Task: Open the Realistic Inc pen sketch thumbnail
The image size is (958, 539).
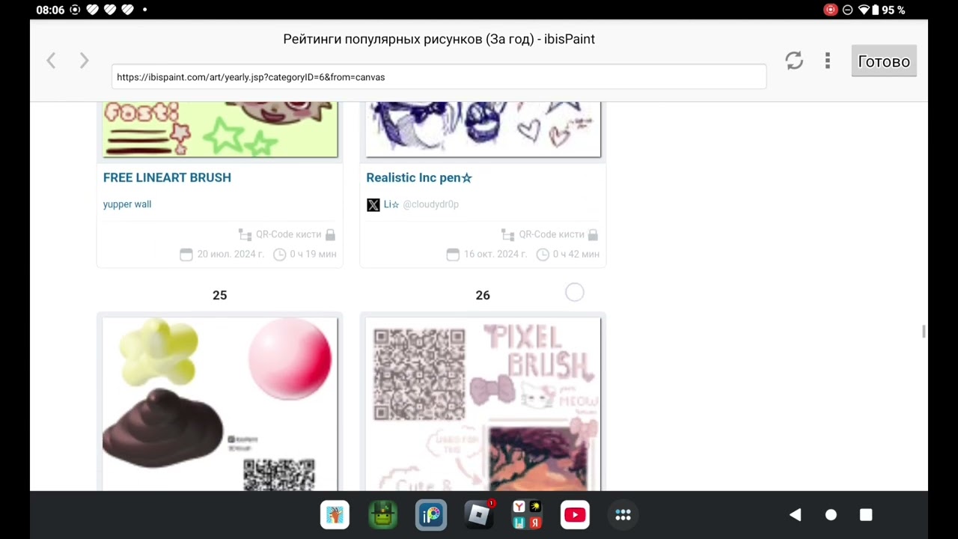Action: click(x=483, y=130)
